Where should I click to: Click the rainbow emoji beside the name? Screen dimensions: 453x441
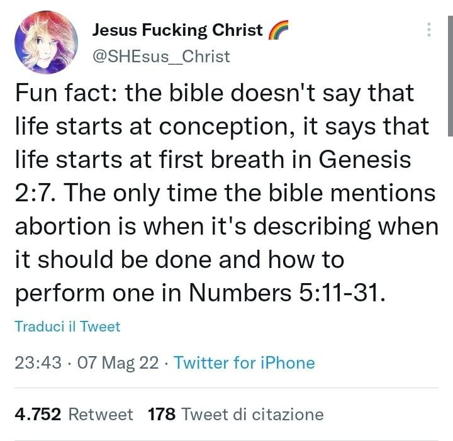click(x=277, y=30)
